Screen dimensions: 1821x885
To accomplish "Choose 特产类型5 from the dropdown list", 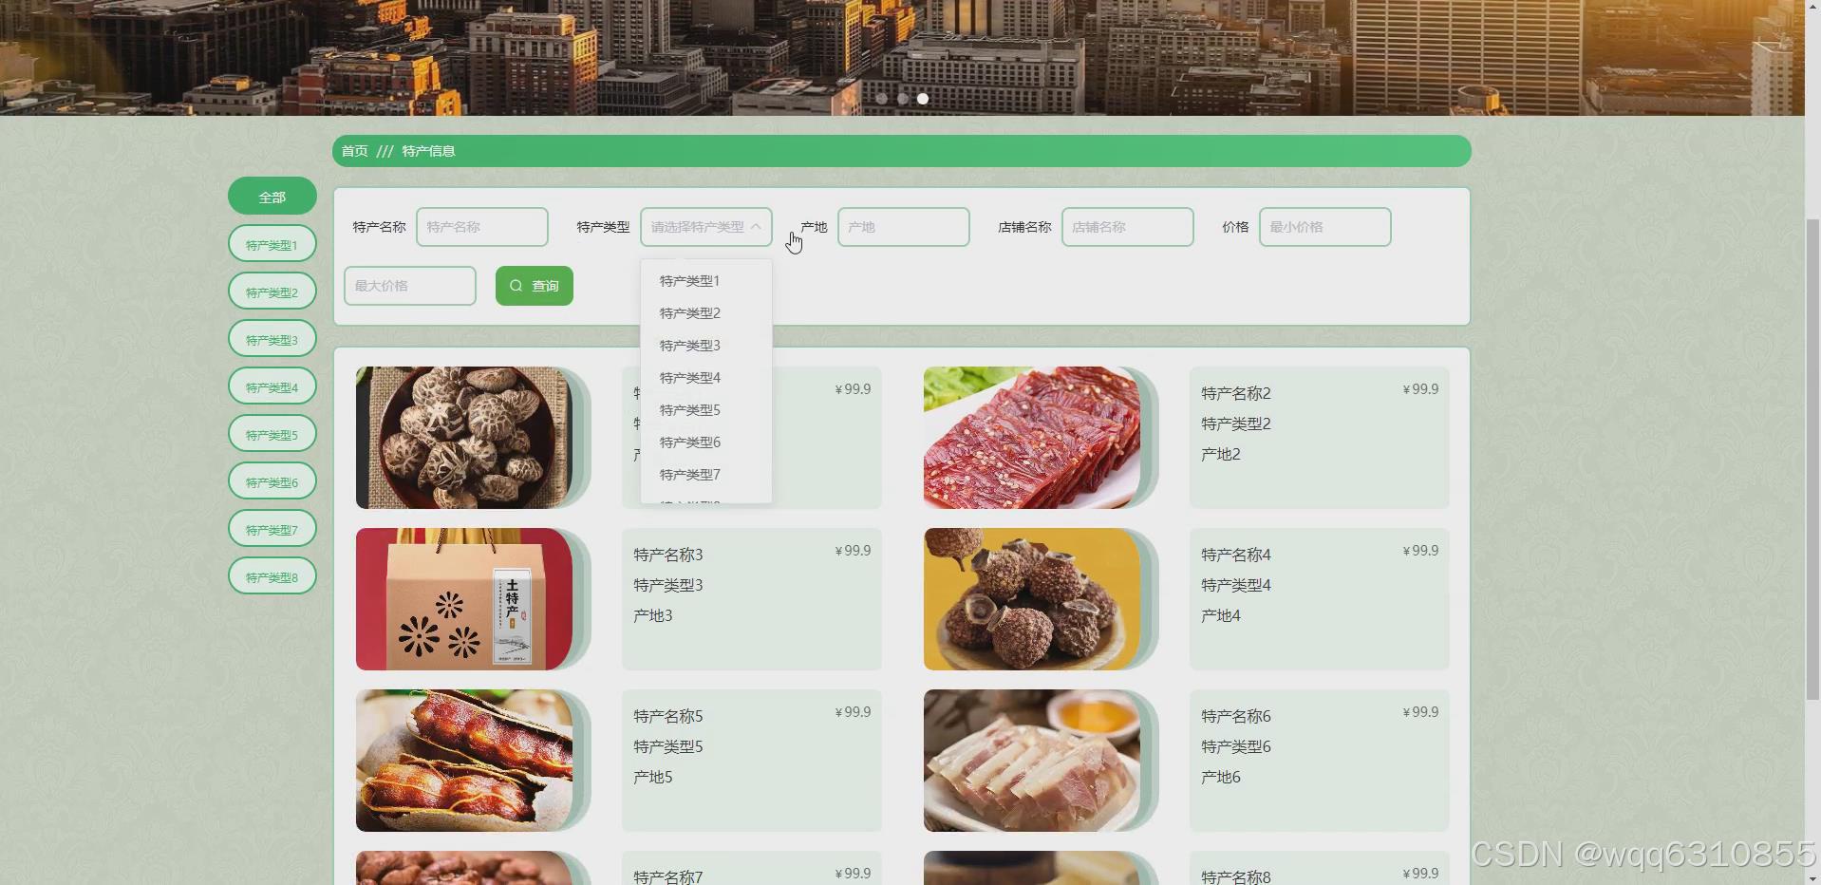I will 706,410.
